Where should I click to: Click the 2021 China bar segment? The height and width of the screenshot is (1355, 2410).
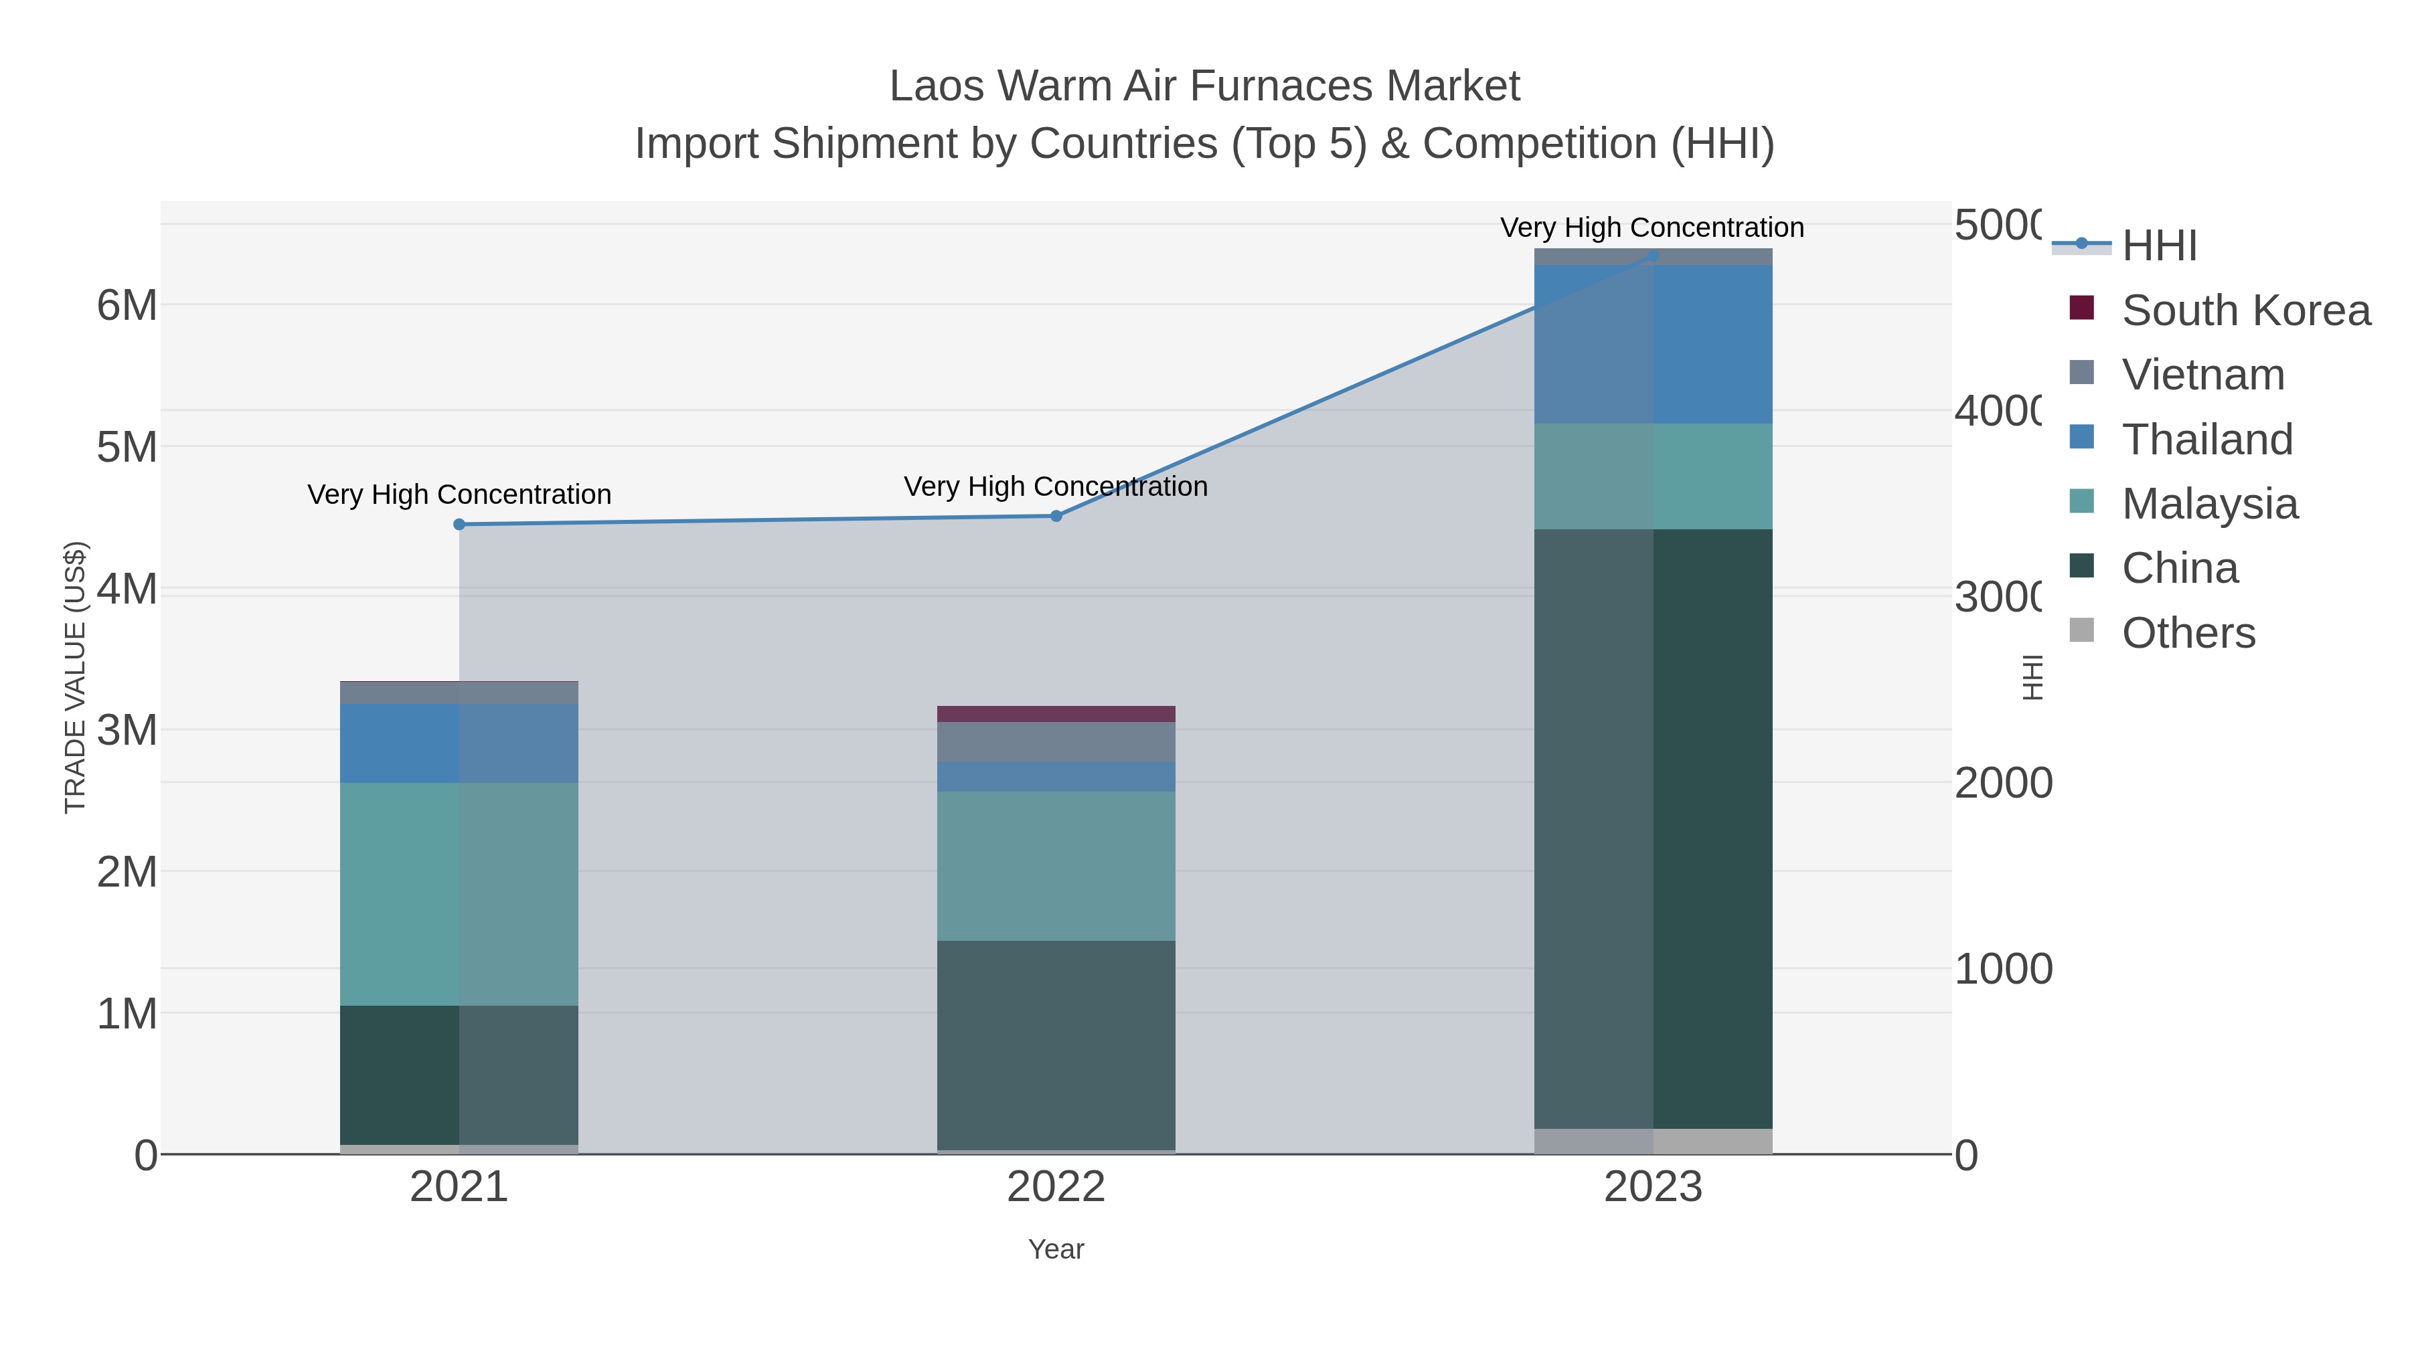click(459, 1075)
